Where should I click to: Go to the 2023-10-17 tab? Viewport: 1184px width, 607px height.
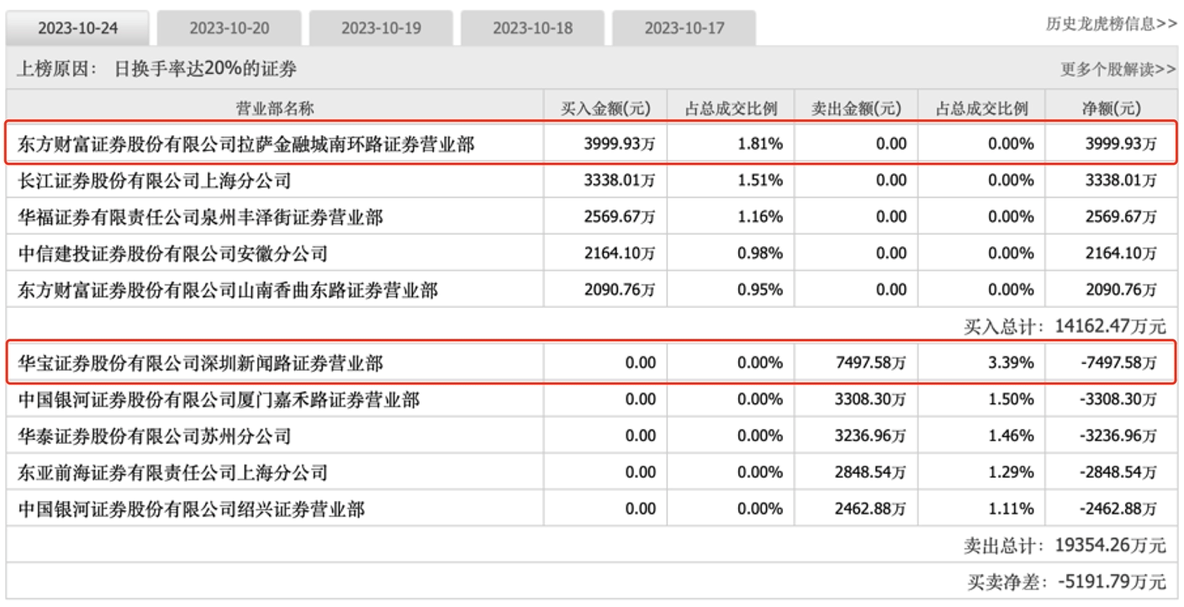click(x=684, y=29)
